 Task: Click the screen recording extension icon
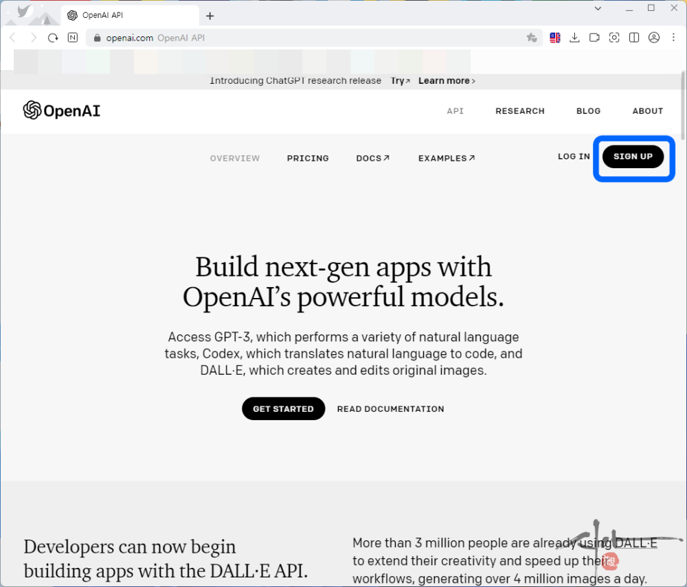[594, 38]
